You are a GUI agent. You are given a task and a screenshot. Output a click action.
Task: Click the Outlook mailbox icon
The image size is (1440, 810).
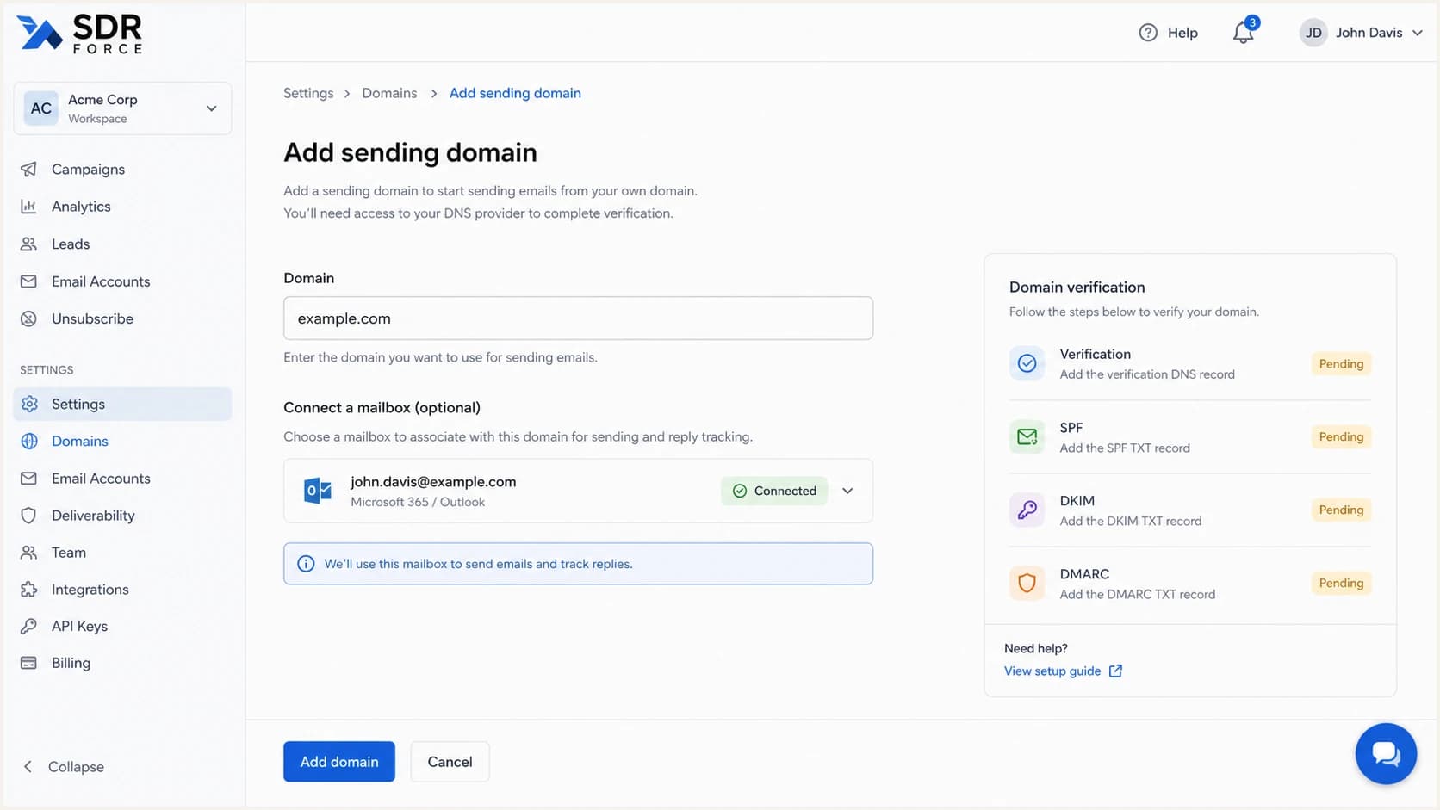318,491
